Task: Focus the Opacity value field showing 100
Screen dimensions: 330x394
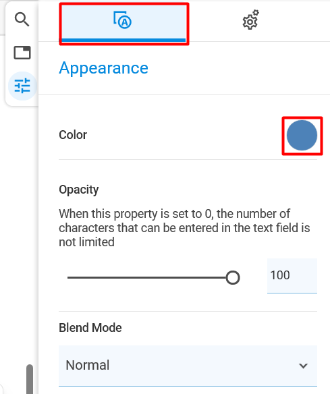Action: click(x=292, y=276)
